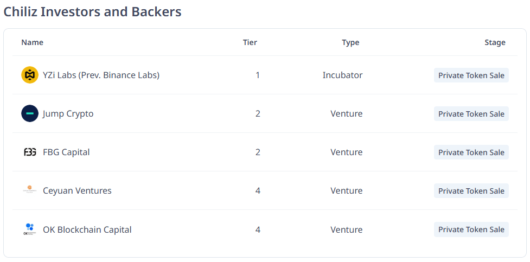
Task: Open YZi Labs (Prev. Binance Labs) link
Action: [101, 75]
